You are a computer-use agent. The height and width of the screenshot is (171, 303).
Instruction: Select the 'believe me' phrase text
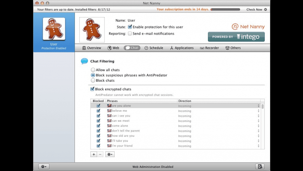[x=119, y=111]
